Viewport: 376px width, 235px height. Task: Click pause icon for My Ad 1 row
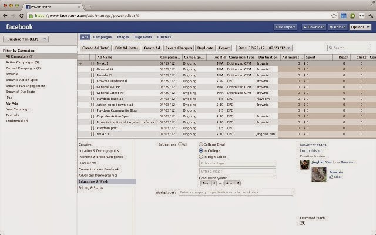92,134
